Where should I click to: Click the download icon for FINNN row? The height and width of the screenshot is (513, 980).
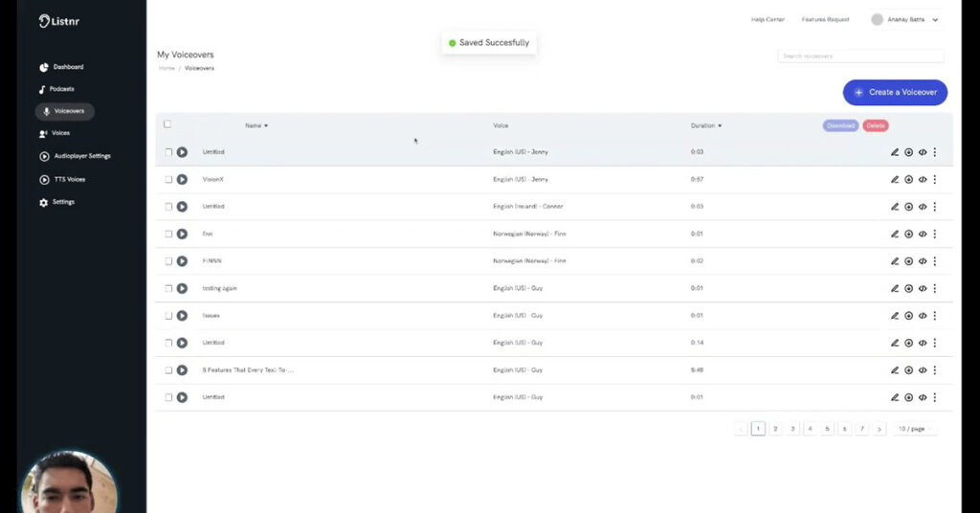[908, 261]
